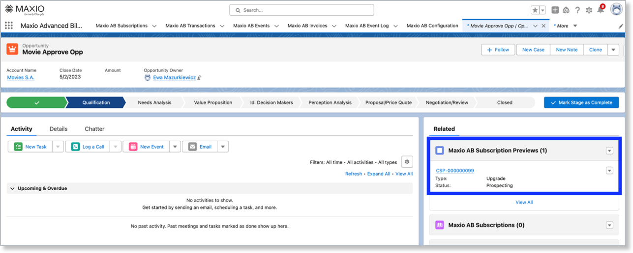633x253 pixels.
Task: Switch to the Chatter tab
Action: point(94,129)
